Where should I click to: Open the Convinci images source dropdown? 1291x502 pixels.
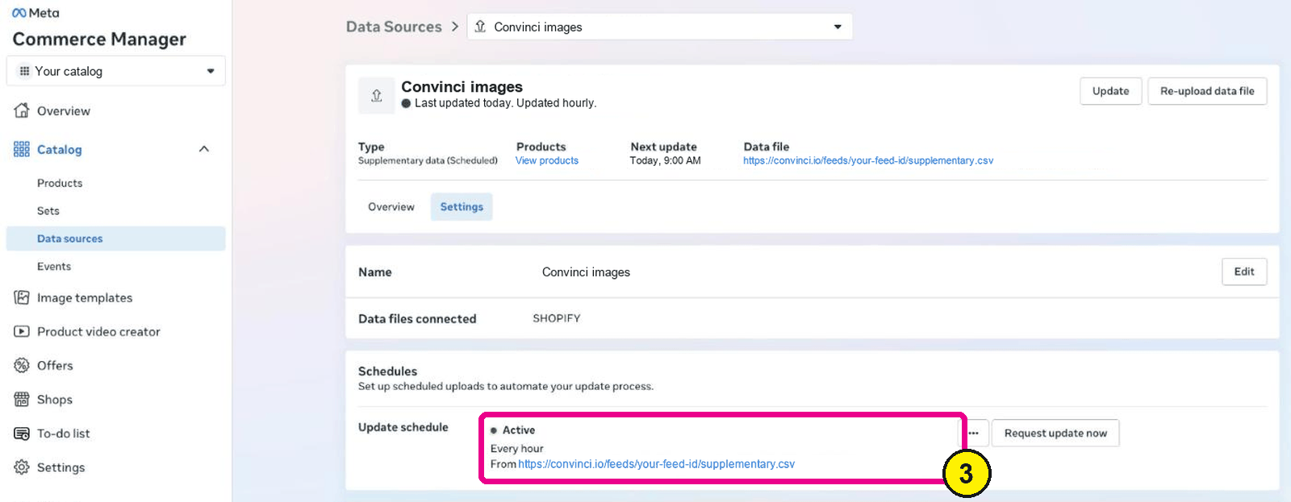click(x=659, y=27)
